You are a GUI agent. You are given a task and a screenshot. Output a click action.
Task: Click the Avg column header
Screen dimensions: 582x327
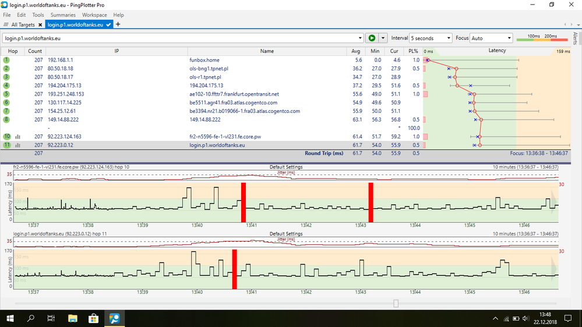point(357,51)
